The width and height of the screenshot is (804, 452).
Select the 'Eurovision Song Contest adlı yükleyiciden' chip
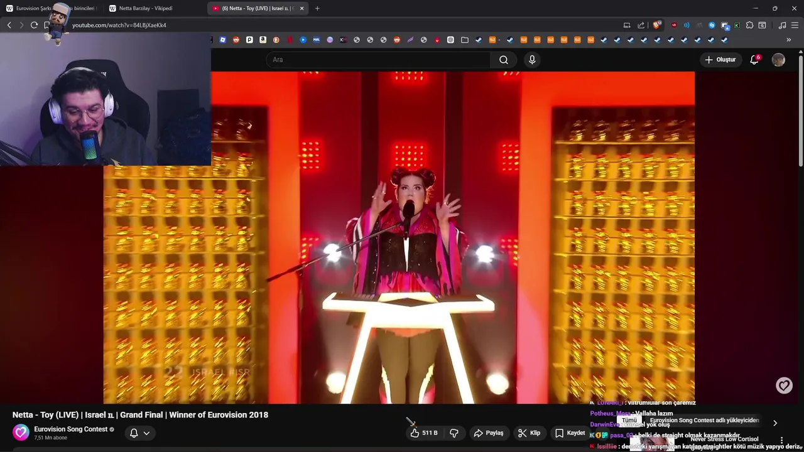click(705, 420)
